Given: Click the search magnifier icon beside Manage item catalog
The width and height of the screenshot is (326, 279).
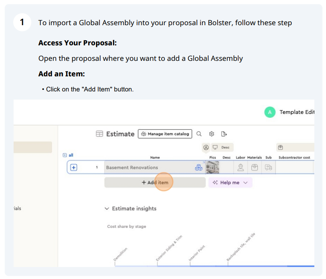Looking at the screenshot, I should pyautogui.click(x=199, y=134).
